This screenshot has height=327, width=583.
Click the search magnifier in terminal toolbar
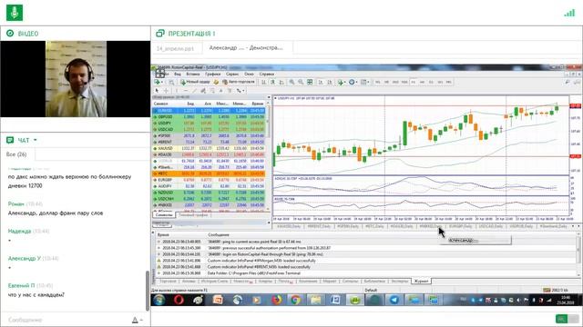pyautogui.click(x=567, y=82)
